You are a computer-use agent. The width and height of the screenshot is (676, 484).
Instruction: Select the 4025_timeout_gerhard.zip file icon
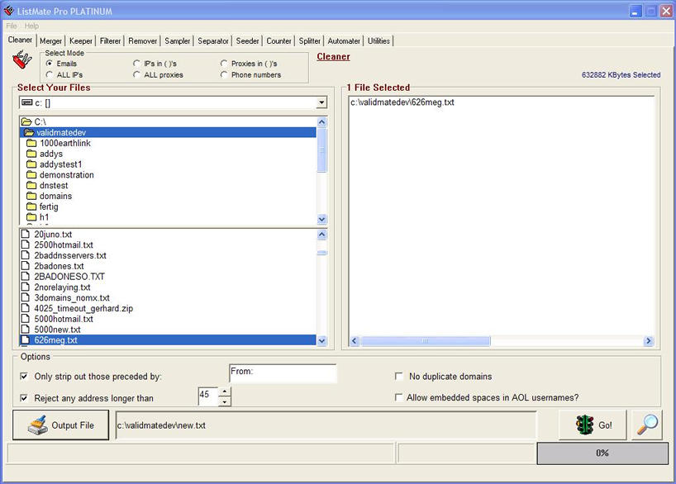coord(26,308)
